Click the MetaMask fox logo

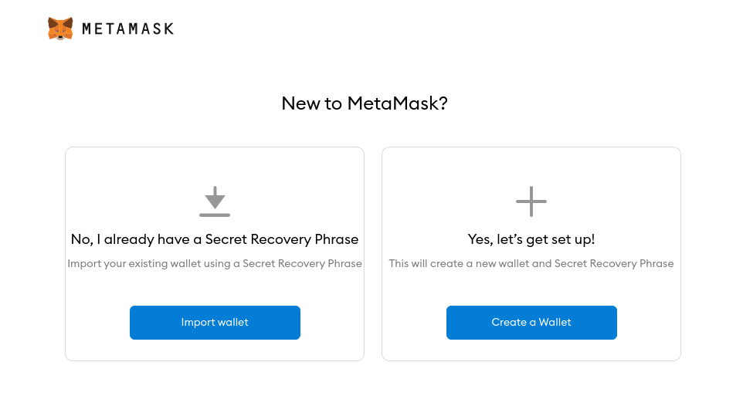[60, 29]
